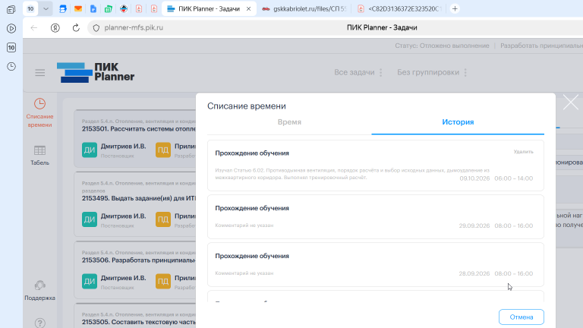Open Поддержка in the left sidebar
The image size is (583, 328).
[39, 291]
